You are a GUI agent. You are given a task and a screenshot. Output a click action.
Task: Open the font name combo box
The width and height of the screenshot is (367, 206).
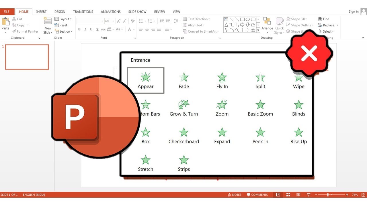[x=90, y=21]
